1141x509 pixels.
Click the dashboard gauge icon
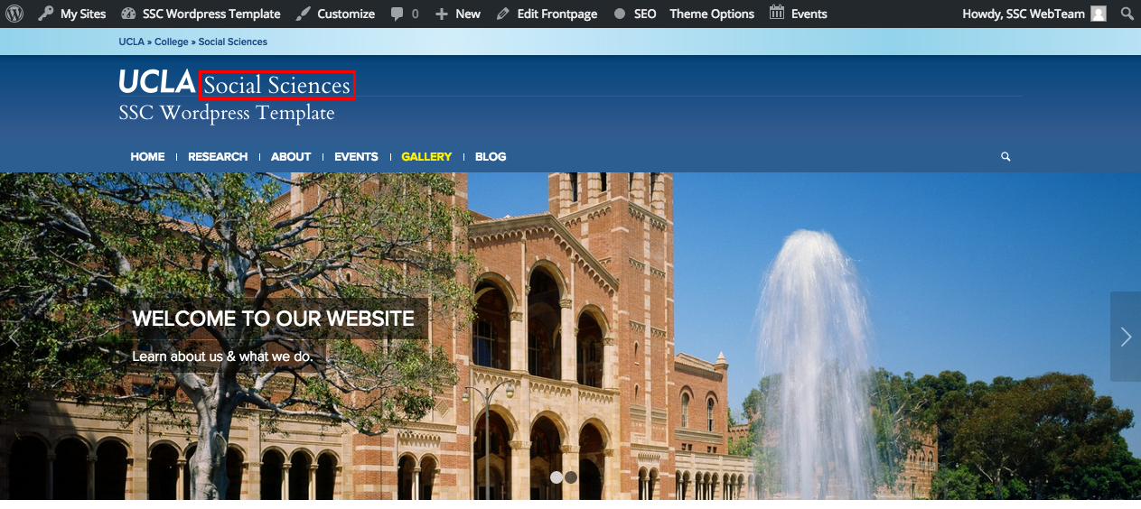128,14
